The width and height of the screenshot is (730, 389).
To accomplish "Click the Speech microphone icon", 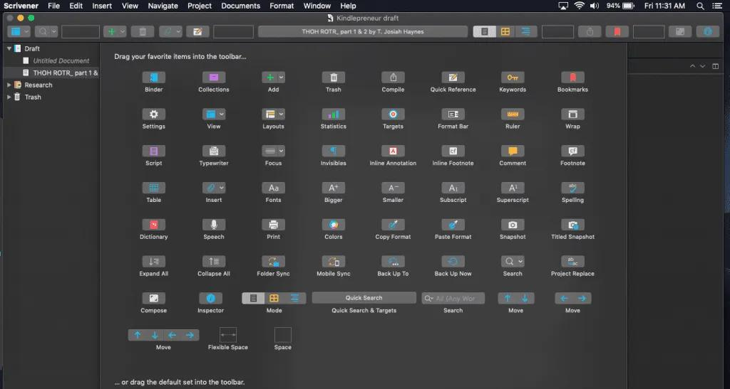I will click(214, 225).
